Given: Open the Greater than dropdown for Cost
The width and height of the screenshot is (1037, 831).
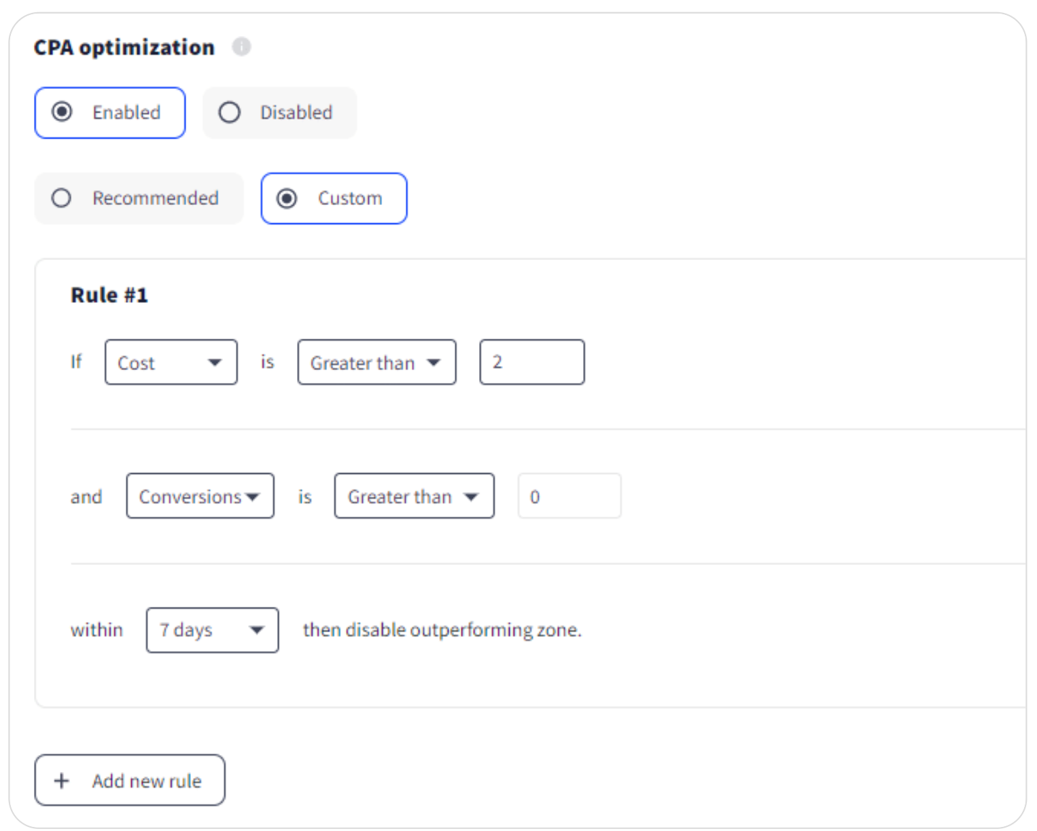Looking at the screenshot, I should coord(376,363).
